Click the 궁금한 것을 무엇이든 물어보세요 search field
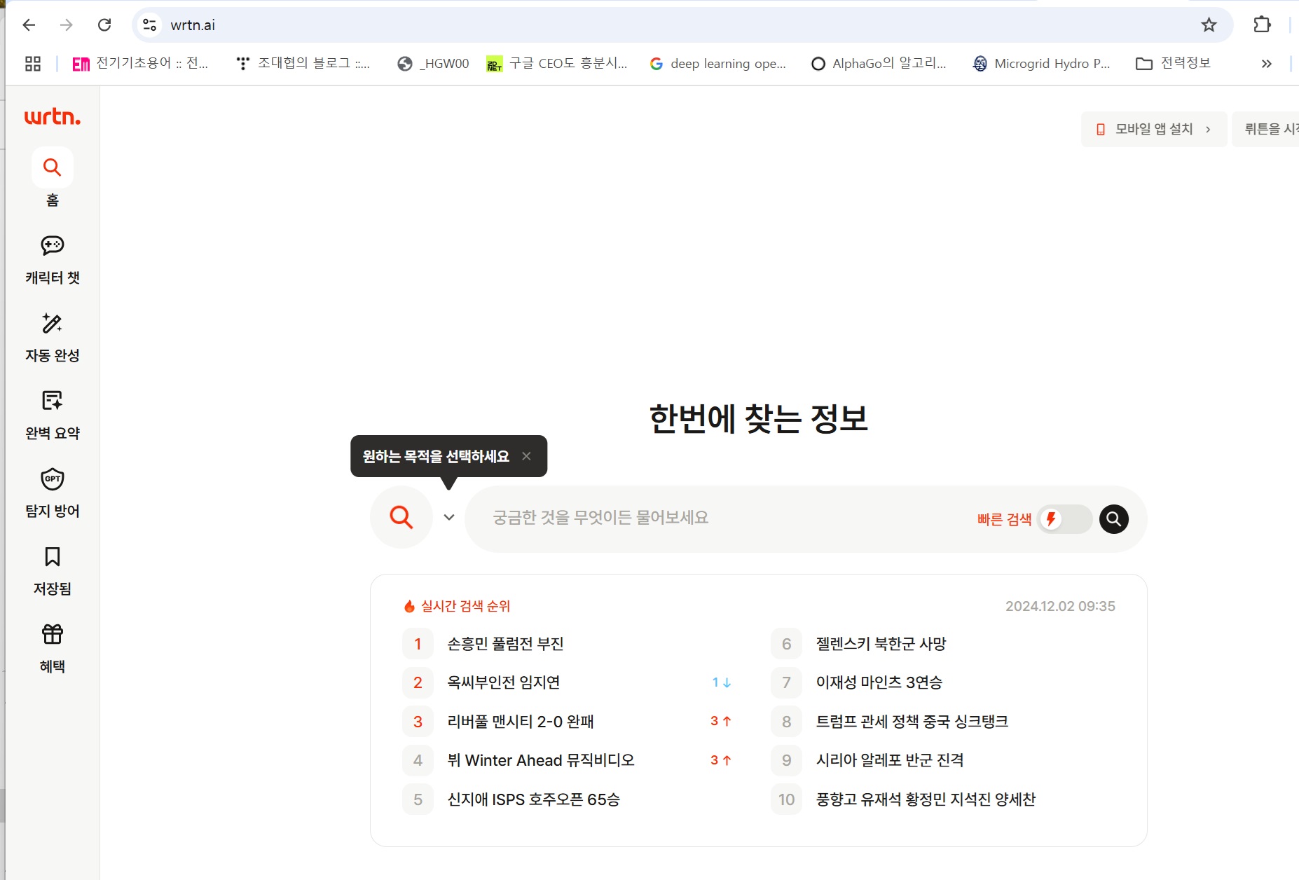Viewport: 1299px width, 880px height. tap(715, 518)
